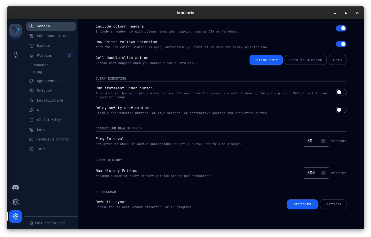Click the AI sparkle icon

coord(31,110)
